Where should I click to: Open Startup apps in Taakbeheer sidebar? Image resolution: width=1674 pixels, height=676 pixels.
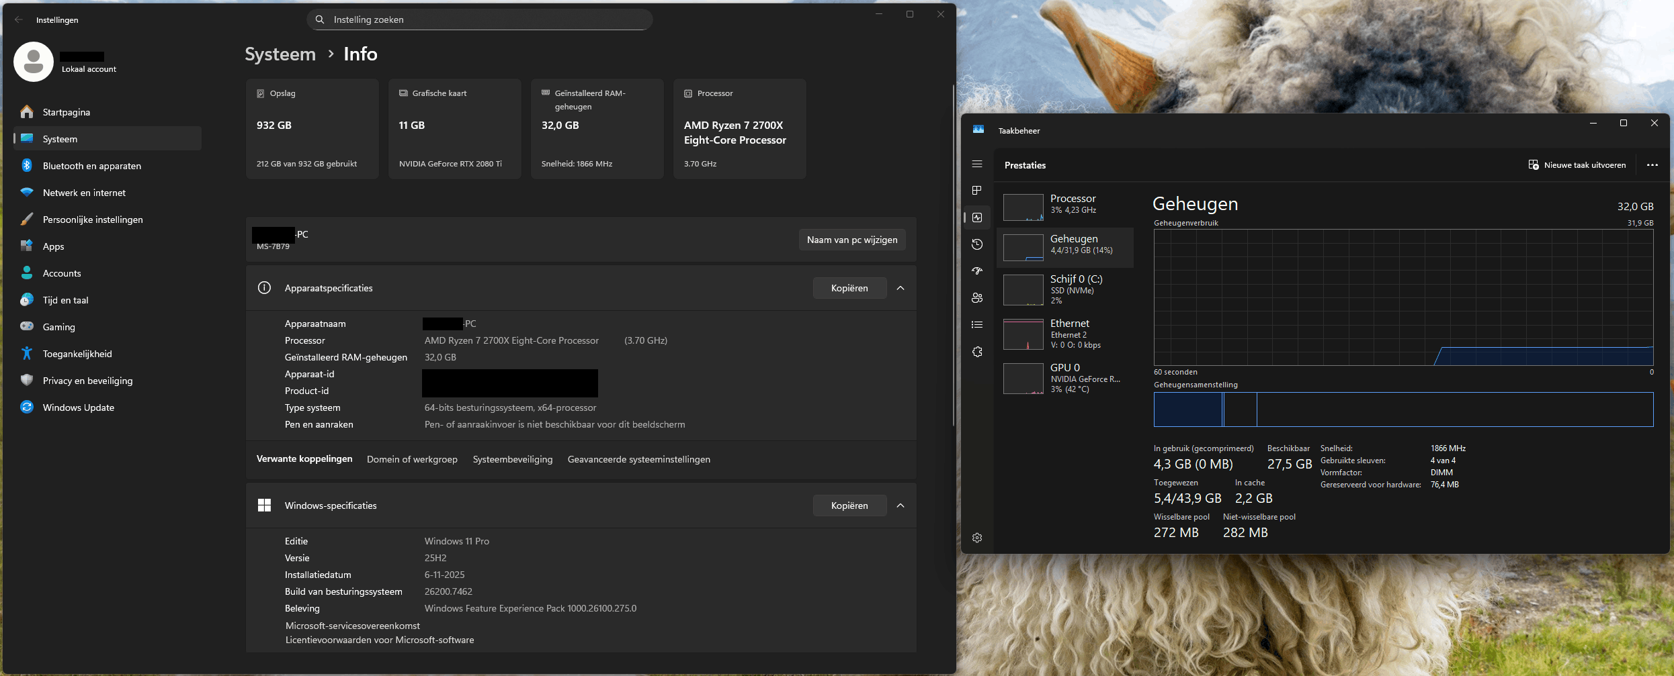click(977, 271)
